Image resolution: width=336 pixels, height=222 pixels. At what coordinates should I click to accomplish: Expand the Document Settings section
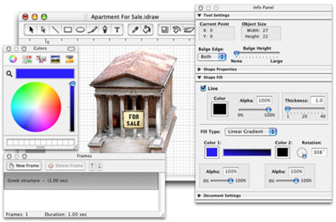[x=199, y=195]
